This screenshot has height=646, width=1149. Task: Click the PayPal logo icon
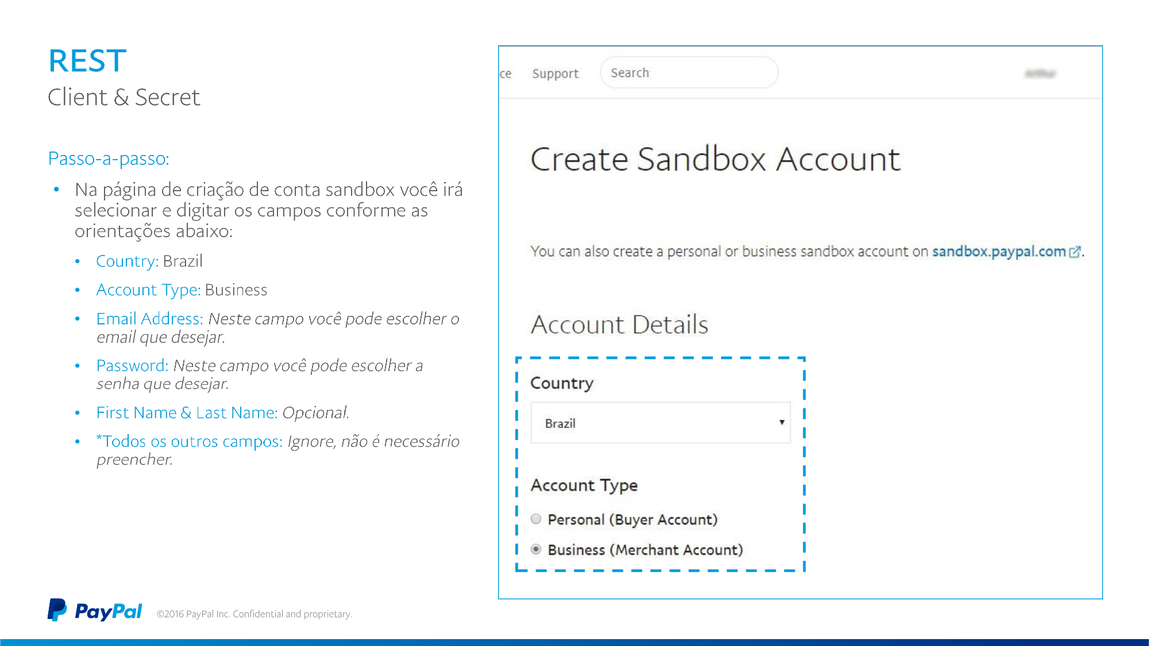click(x=57, y=610)
